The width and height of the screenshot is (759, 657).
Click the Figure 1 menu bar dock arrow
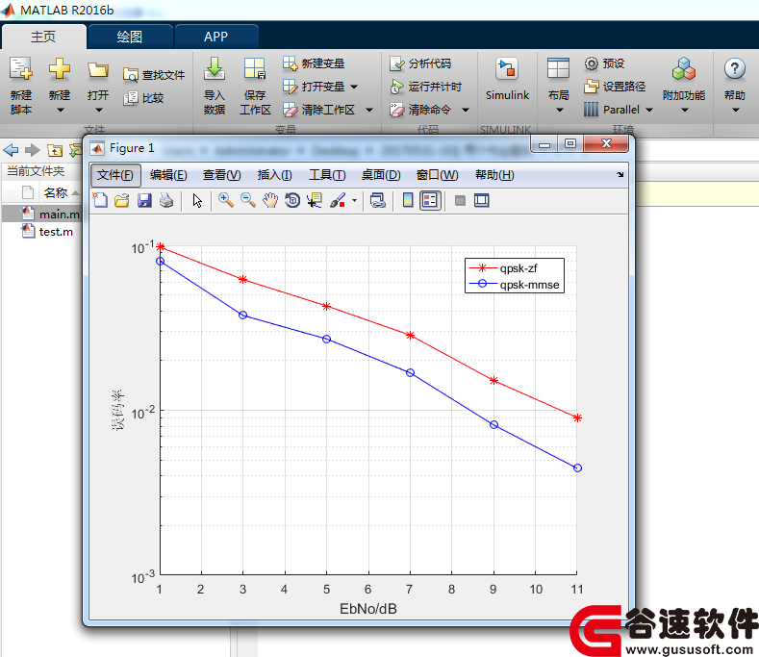(620, 175)
